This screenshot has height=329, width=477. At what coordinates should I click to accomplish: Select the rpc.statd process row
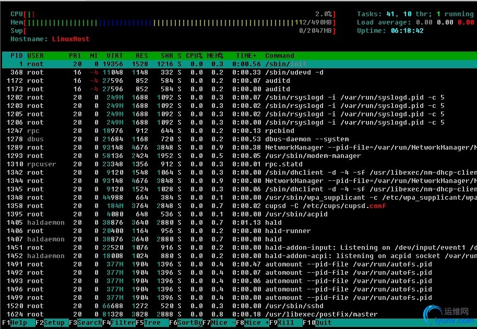[240, 164]
